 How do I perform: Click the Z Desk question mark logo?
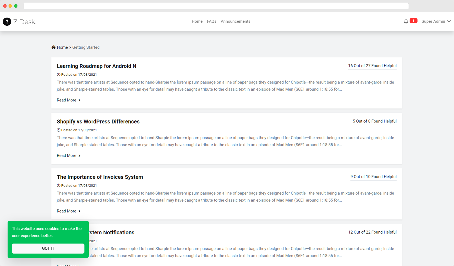pyautogui.click(x=7, y=22)
